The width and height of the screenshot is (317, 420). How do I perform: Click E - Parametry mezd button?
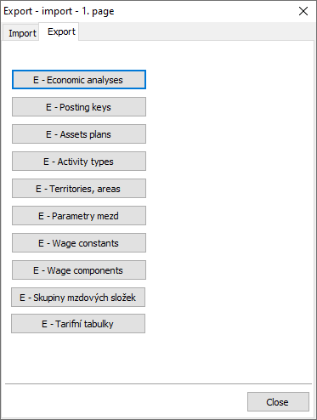click(79, 216)
